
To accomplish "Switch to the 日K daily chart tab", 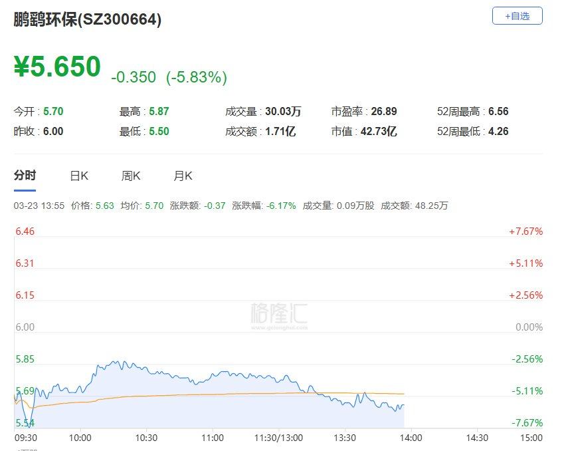I will tap(78, 176).
